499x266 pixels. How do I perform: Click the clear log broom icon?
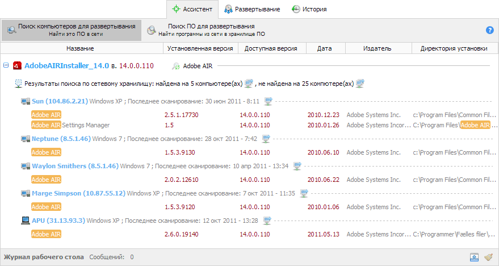(x=488, y=257)
